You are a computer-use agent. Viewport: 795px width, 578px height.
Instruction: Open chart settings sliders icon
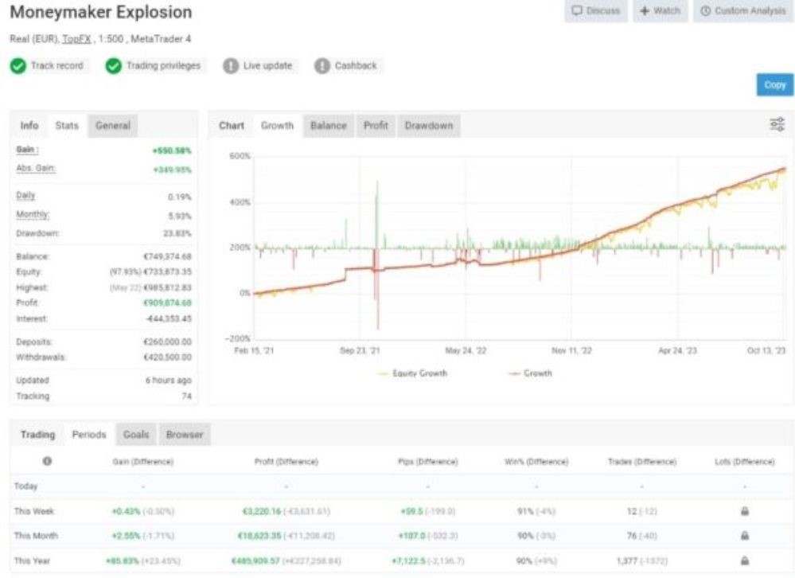(x=777, y=124)
